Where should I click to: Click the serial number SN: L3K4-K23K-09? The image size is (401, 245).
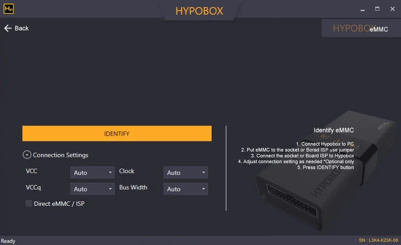point(378,240)
